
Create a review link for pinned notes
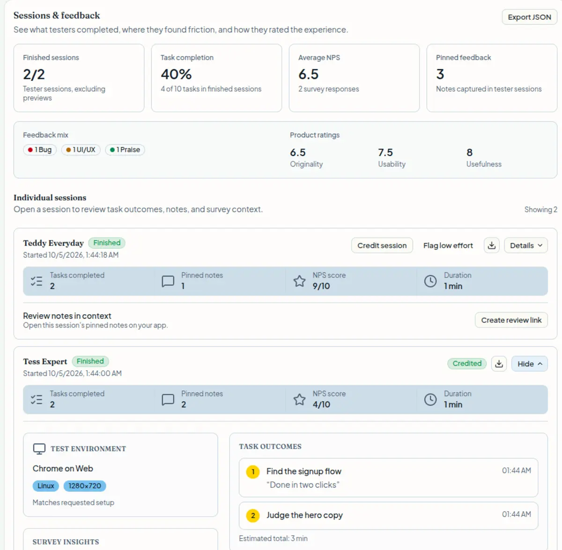pyautogui.click(x=511, y=320)
